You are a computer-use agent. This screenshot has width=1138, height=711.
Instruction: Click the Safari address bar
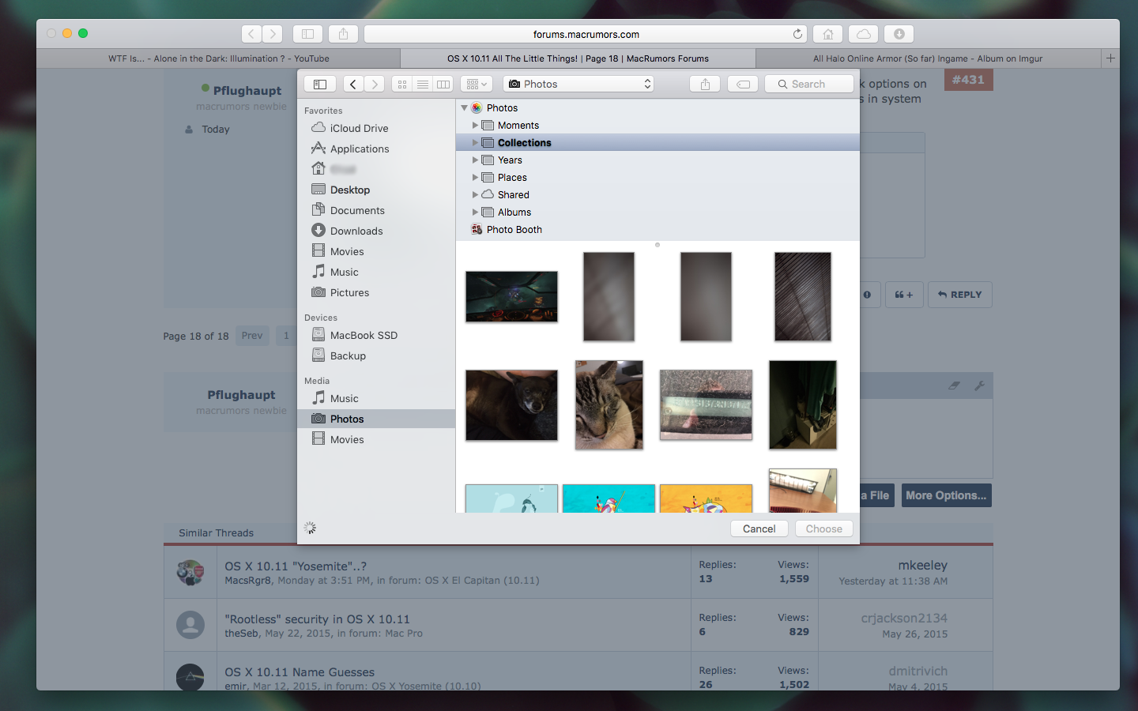coord(586,34)
